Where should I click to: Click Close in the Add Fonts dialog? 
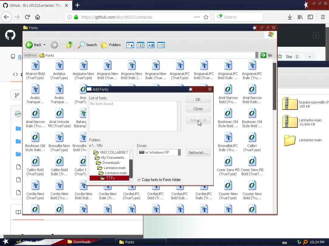[x=198, y=109]
